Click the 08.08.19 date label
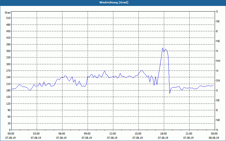This screenshot has height=141, width=226. pos(214,138)
